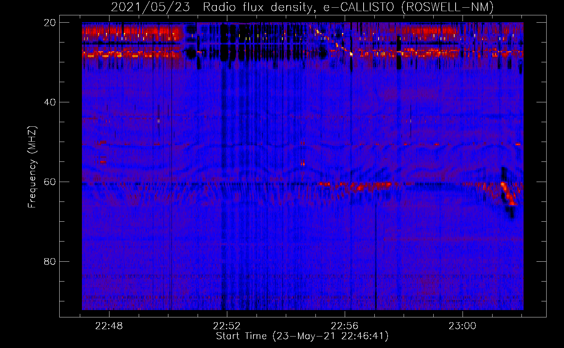Click the 'Start Time (23-May-21 22:46:41)' label

pos(302,336)
